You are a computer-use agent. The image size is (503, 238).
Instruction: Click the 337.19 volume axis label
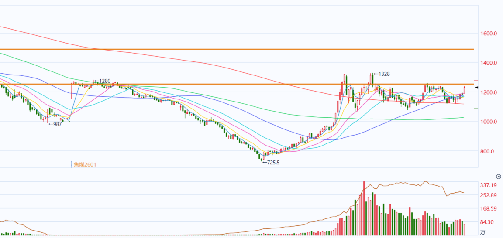488,185
